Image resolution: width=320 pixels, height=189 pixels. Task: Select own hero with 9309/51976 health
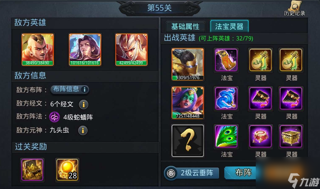click(188, 64)
